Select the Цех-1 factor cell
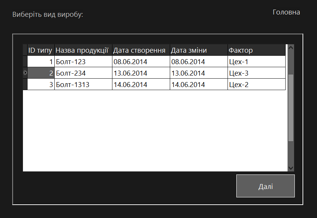 point(257,61)
